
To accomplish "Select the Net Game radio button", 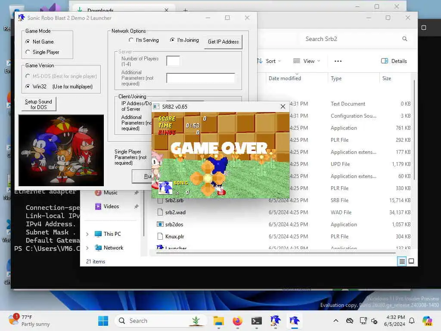I will coord(28,42).
